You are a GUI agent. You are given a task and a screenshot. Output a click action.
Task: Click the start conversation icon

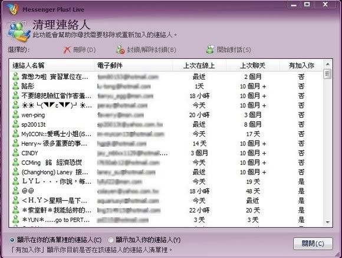(x=210, y=49)
